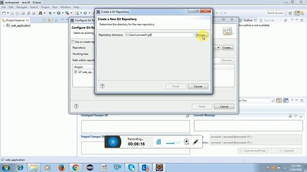
Task: Open the Window menu
Action: (x=65, y=7)
